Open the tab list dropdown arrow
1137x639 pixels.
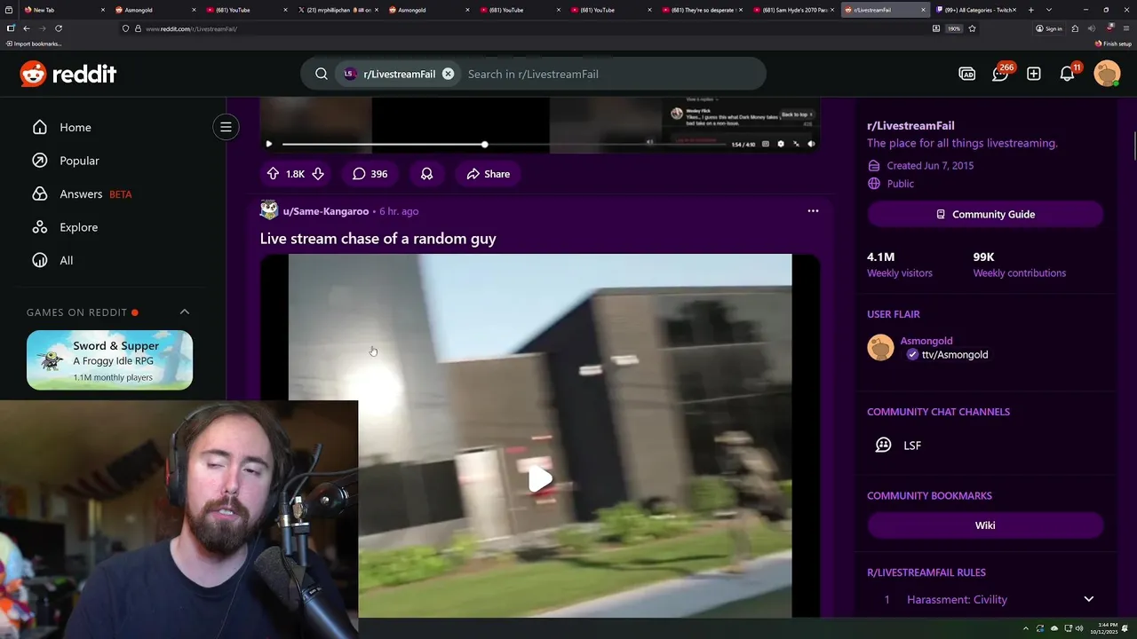tap(1049, 10)
